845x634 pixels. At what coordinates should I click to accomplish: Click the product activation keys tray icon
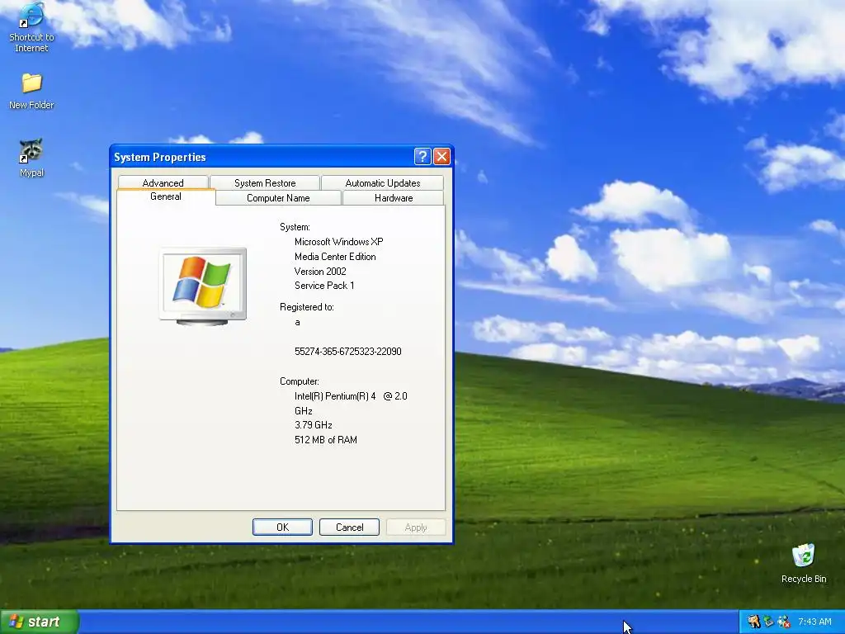(753, 622)
